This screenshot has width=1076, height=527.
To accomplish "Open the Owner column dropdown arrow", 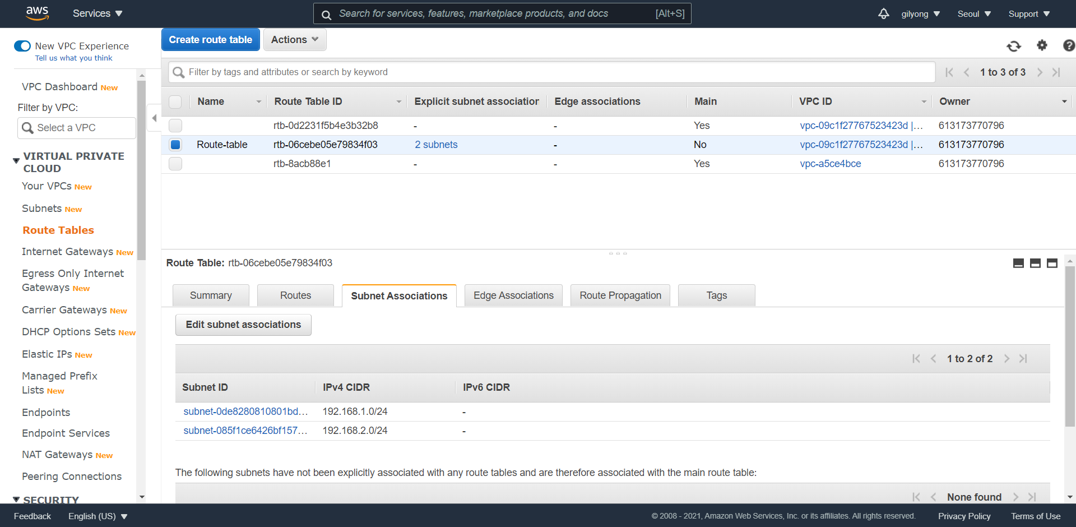I will coord(1064,101).
